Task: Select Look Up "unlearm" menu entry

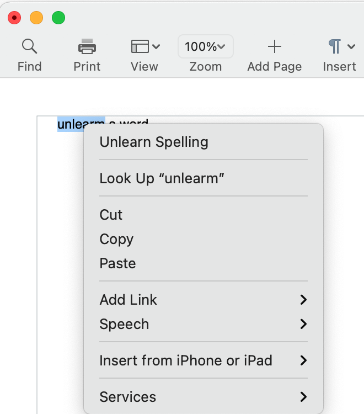Action: coord(162,178)
